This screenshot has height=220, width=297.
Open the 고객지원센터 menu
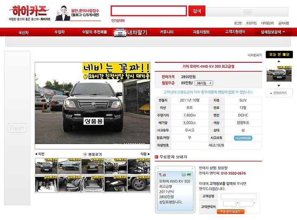(x=235, y=32)
